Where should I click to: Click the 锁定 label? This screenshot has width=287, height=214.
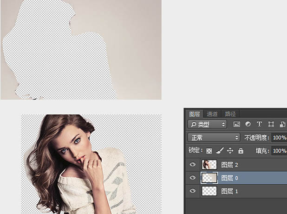[x=196, y=150]
